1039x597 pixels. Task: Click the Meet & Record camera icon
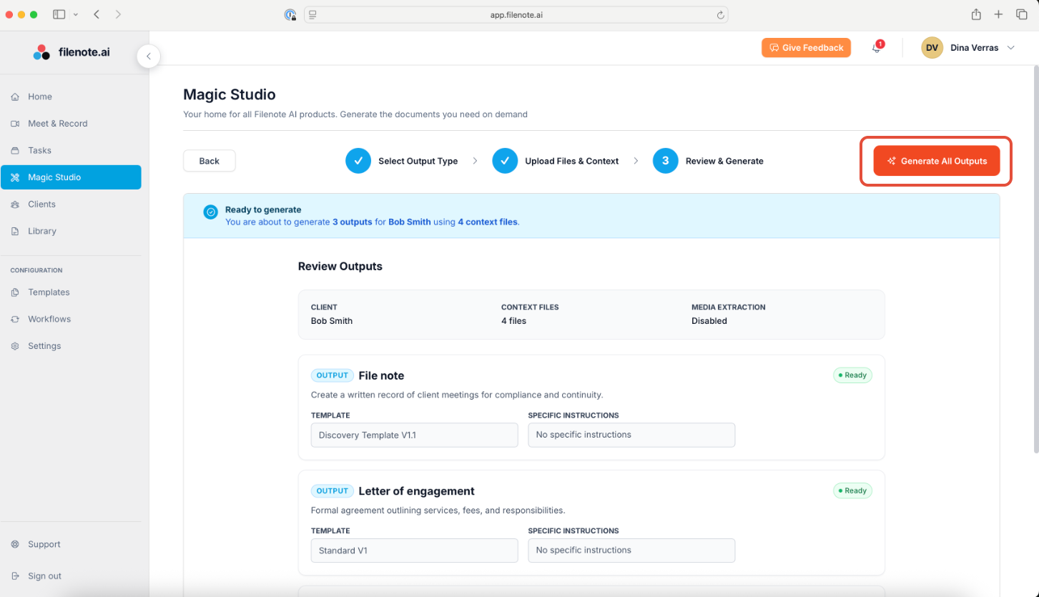[x=15, y=124]
